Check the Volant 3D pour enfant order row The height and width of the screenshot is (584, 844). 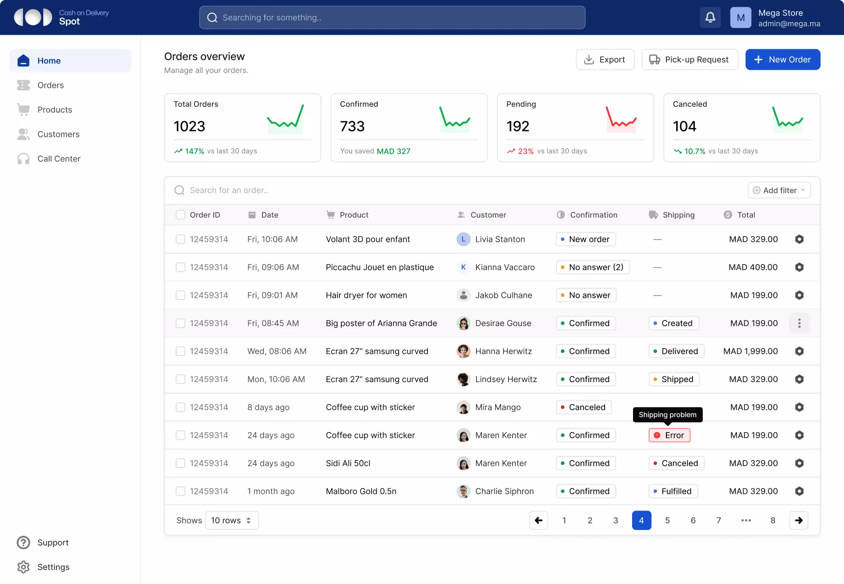pyautogui.click(x=180, y=239)
